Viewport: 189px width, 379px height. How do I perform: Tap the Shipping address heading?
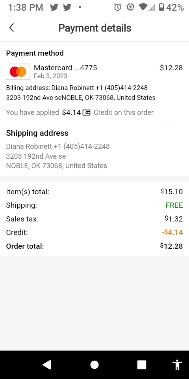point(37,133)
